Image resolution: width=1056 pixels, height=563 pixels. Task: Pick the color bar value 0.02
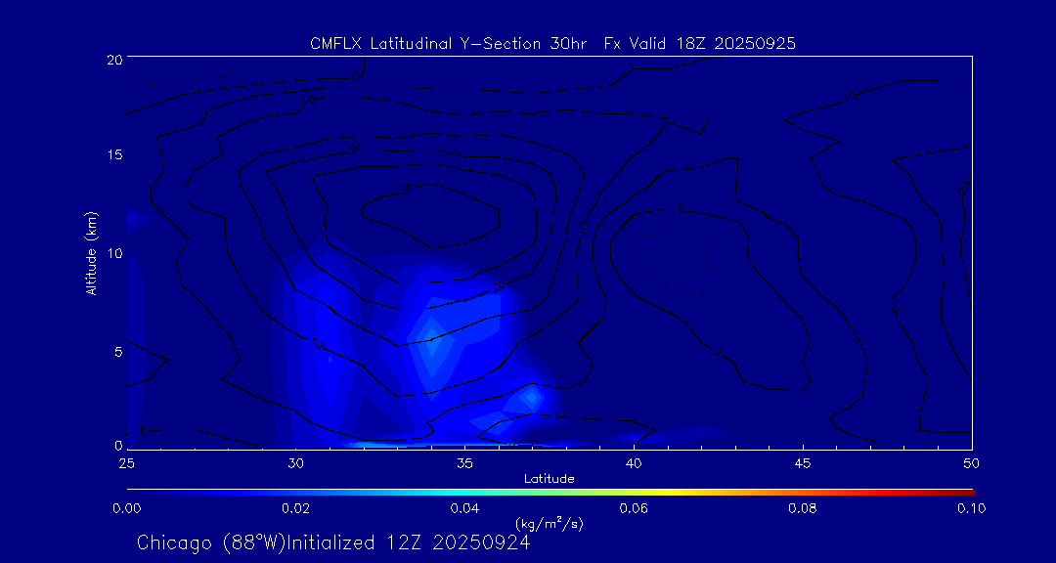click(295, 508)
